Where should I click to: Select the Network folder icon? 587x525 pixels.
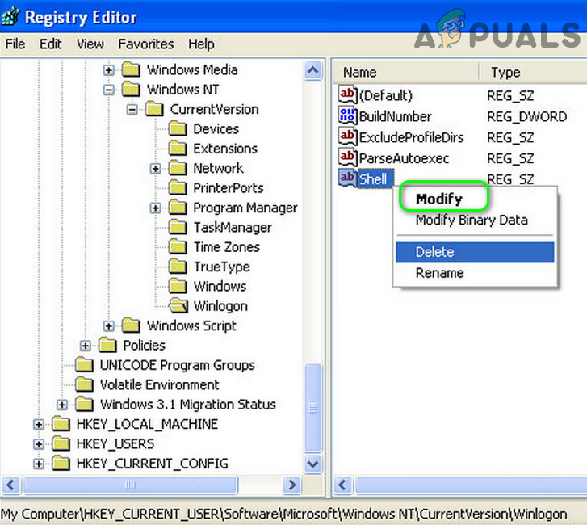point(178,168)
